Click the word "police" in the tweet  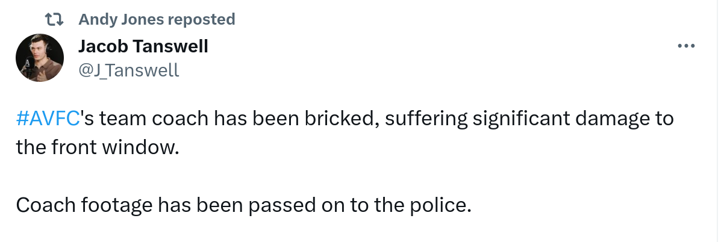[x=435, y=205]
